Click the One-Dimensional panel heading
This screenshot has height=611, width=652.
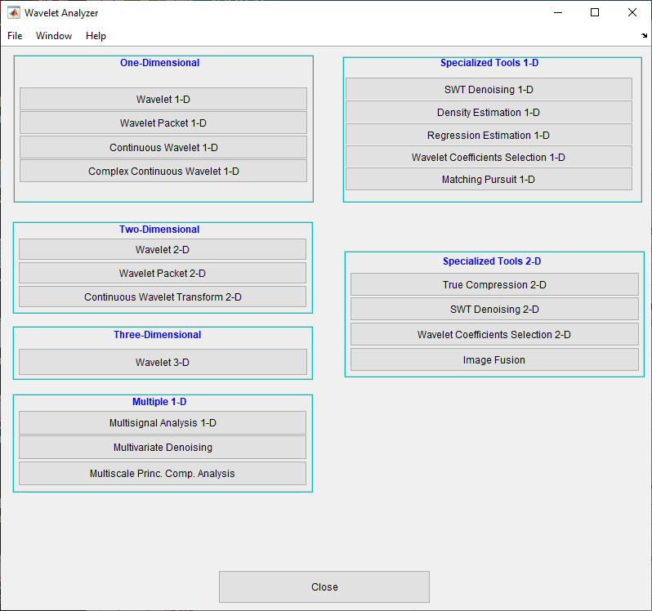click(x=159, y=63)
